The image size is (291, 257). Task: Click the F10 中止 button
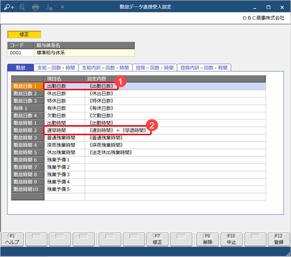pos(231,239)
